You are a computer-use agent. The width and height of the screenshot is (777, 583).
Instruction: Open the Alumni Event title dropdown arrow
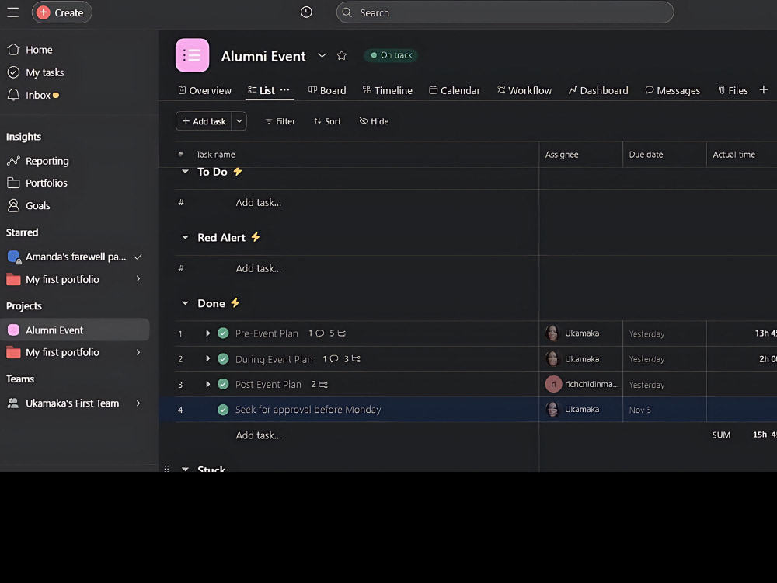coord(322,55)
